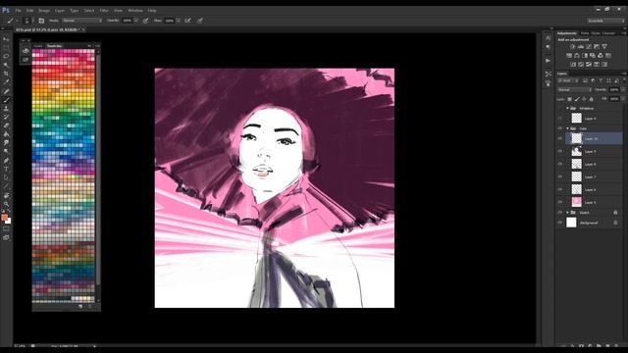Select the Move tool
This screenshot has width=628, height=353.
coord(6,39)
